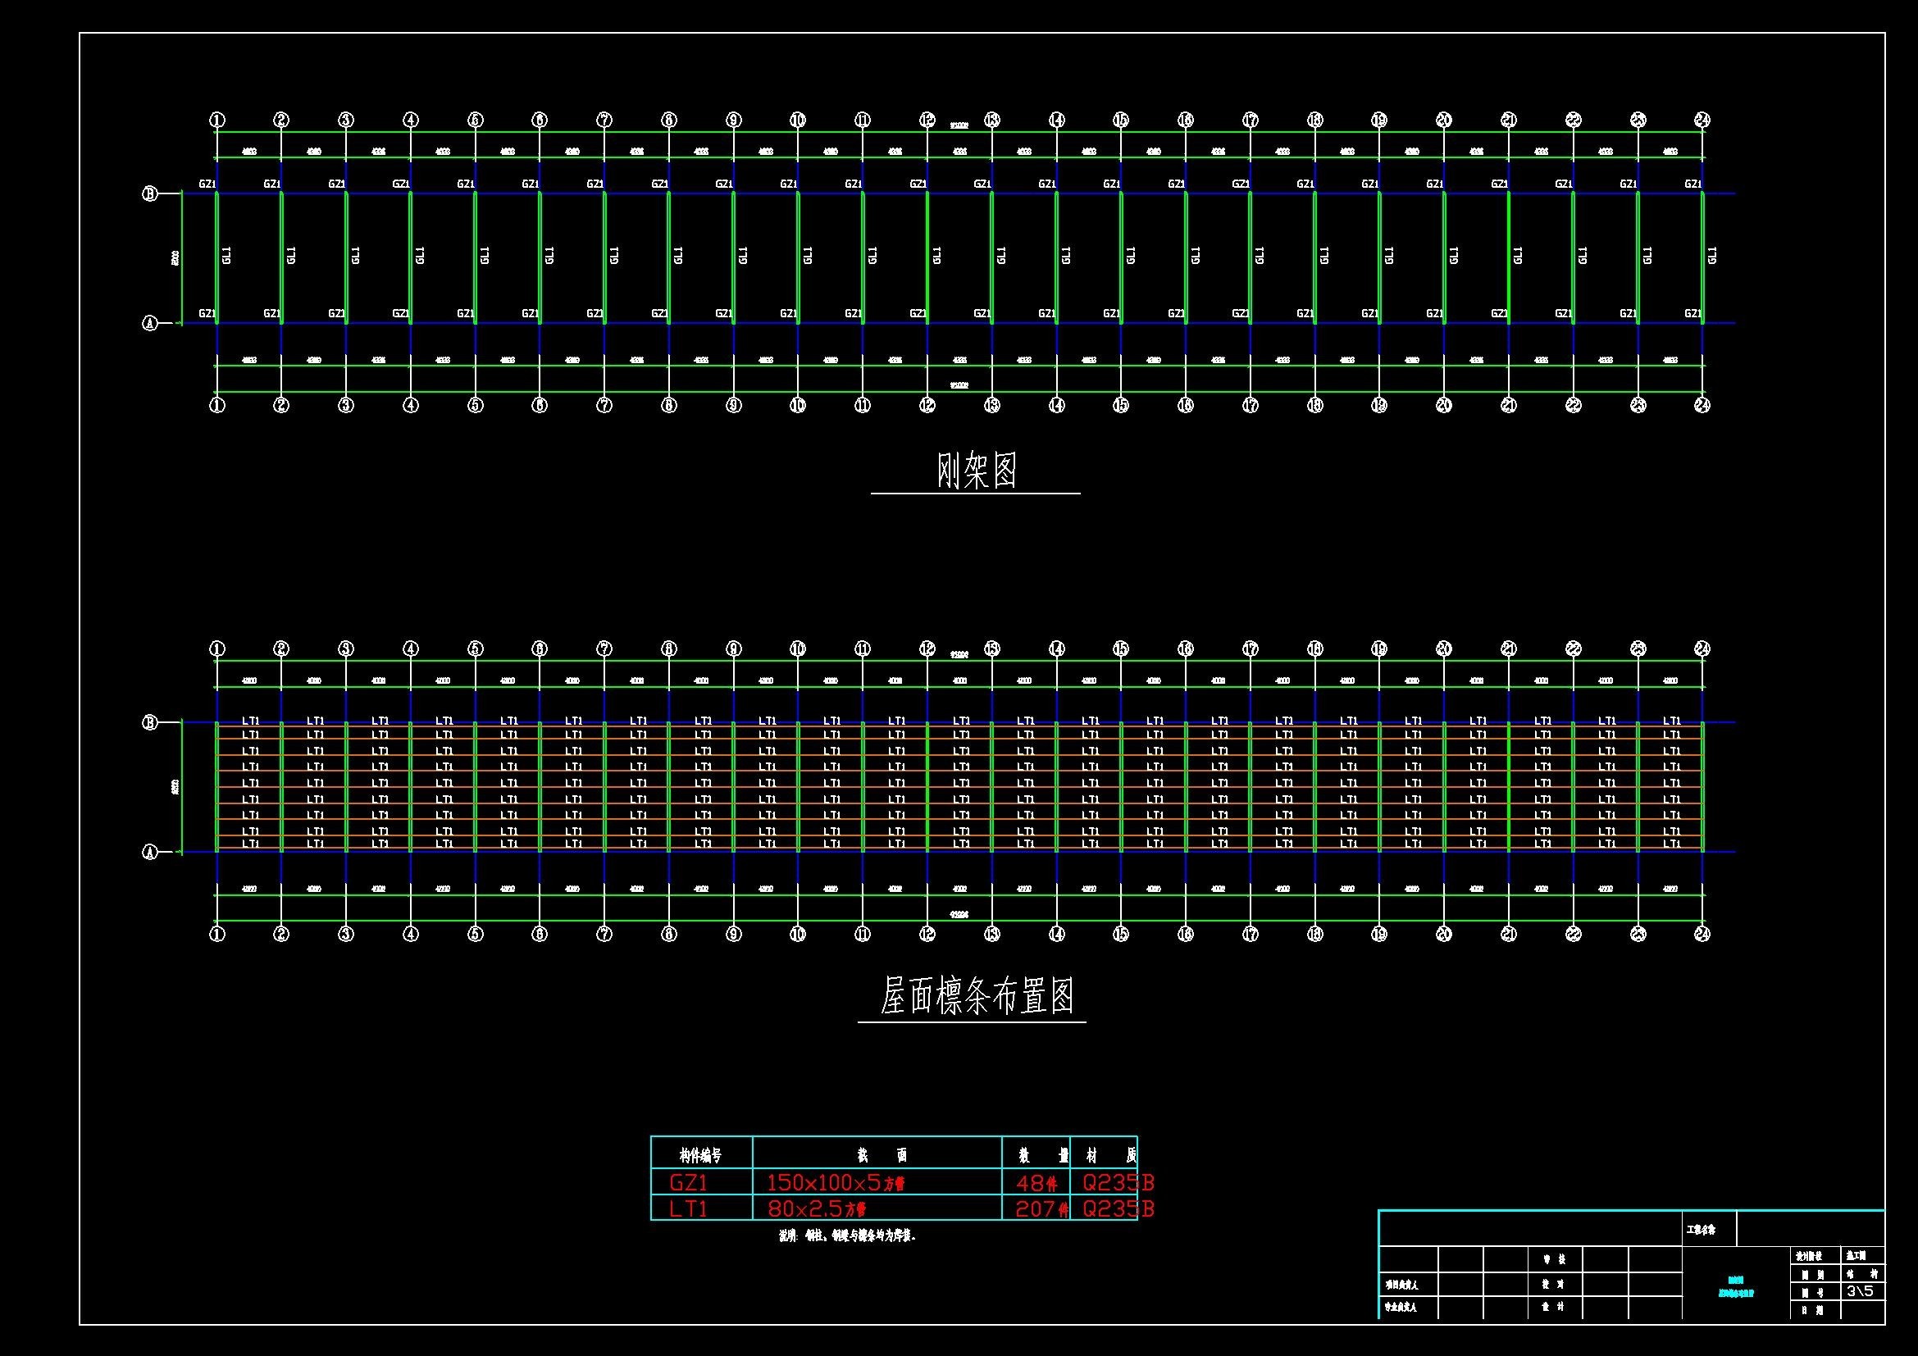Click axis bubble B of the 刚架图 plan
The height and width of the screenshot is (1356, 1918).
[150, 193]
